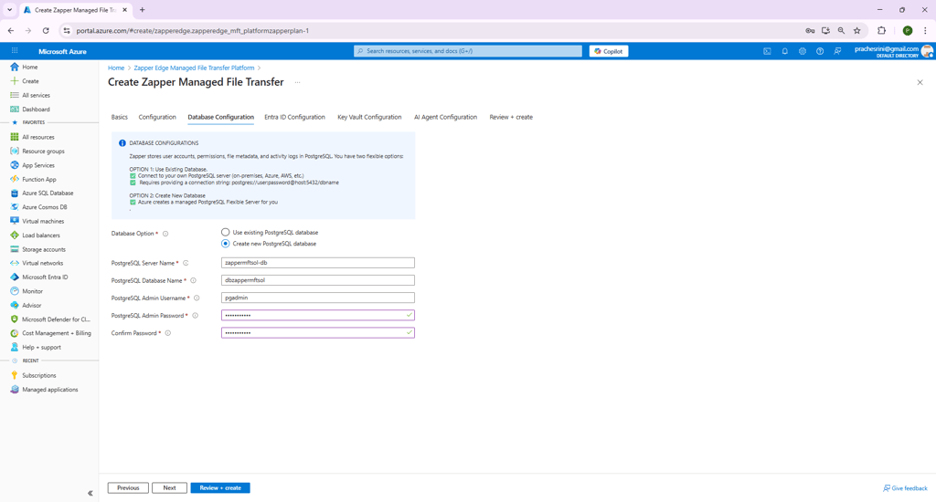Open top bar feedback icon

[837, 51]
